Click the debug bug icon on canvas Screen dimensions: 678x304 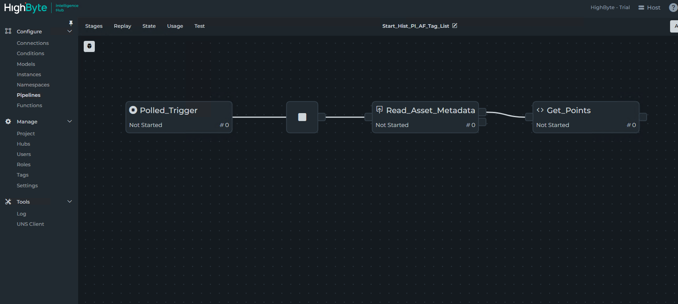click(x=89, y=46)
